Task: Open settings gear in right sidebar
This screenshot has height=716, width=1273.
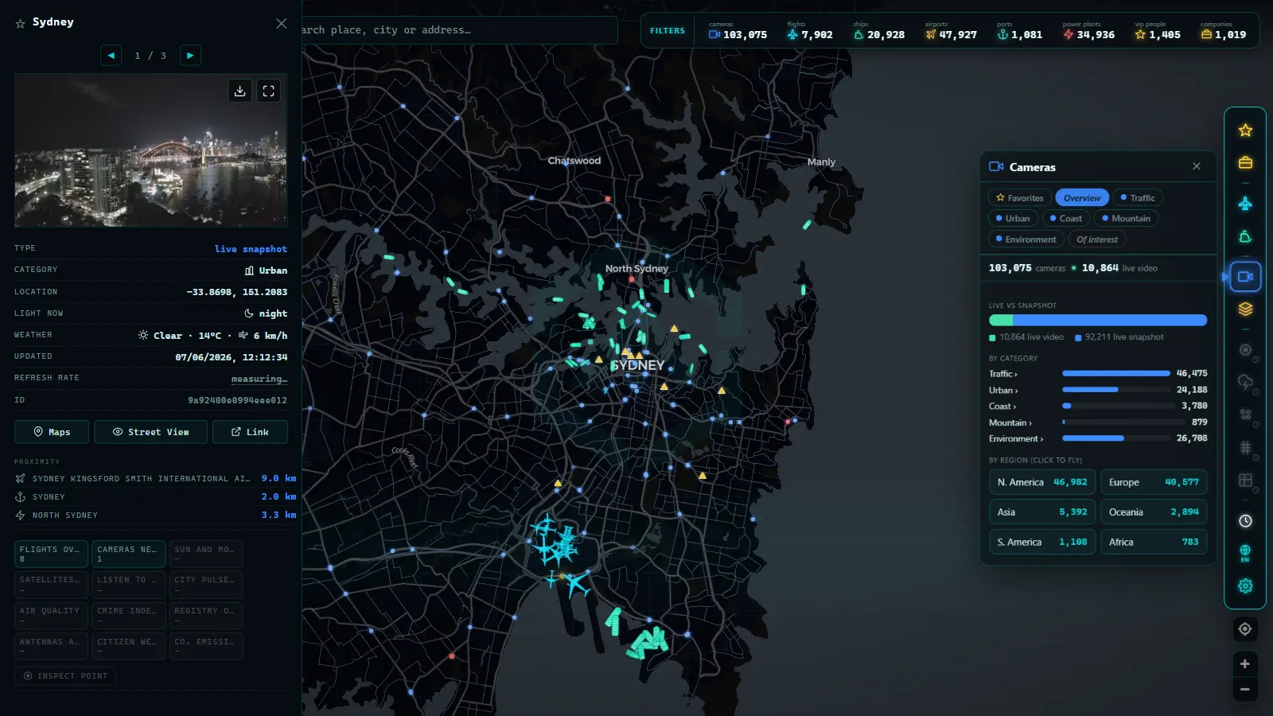Action: [x=1245, y=586]
